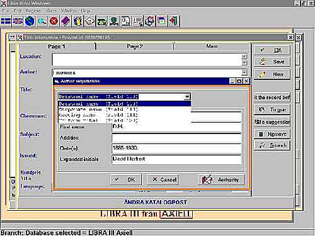Click the green cash register toolbar icon
The height and width of the screenshot is (236, 315).
click(x=102, y=21)
